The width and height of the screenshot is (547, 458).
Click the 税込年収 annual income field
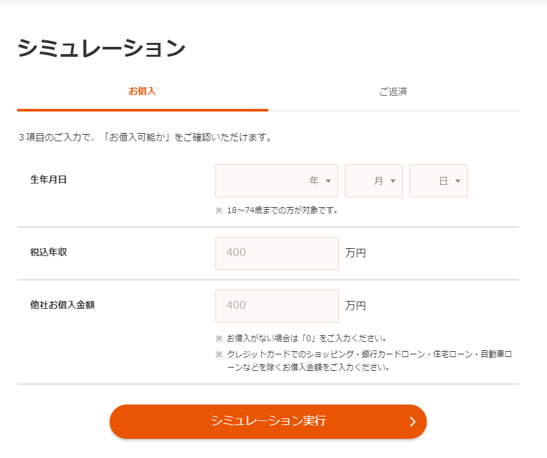pos(276,253)
